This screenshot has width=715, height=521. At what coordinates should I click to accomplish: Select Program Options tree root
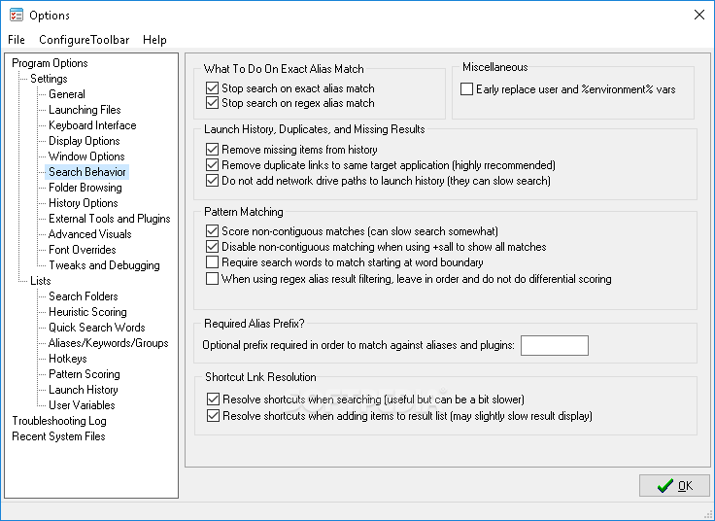pos(50,63)
